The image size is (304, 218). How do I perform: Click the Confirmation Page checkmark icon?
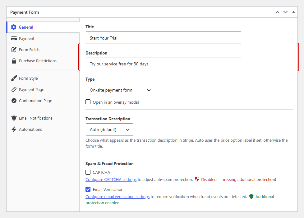click(x=14, y=101)
